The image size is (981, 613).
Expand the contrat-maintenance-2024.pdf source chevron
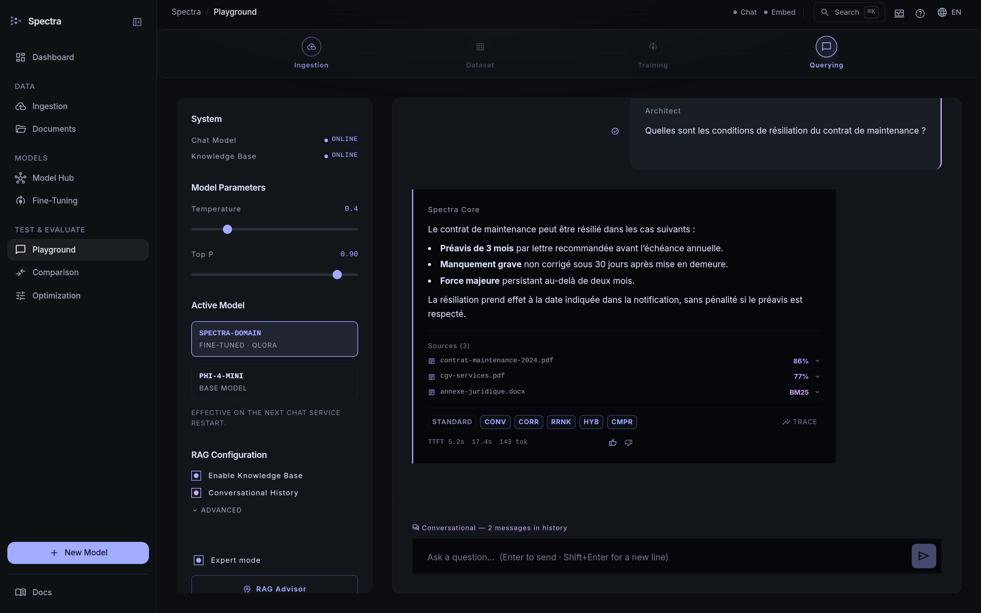817,361
